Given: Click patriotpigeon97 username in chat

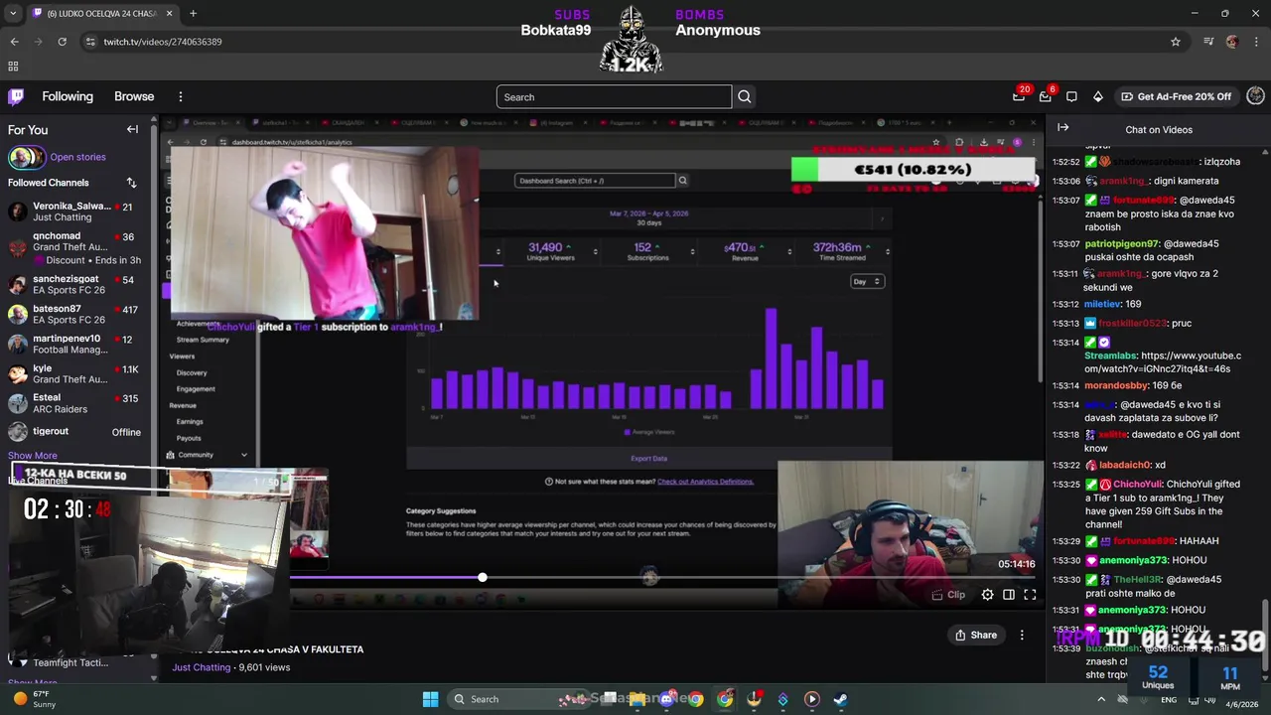Looking at the screenshot, I should coord(1121,243).
